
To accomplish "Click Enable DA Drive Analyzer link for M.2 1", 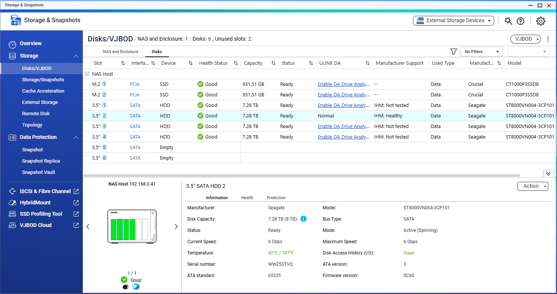I will click(x=343, y=84).
